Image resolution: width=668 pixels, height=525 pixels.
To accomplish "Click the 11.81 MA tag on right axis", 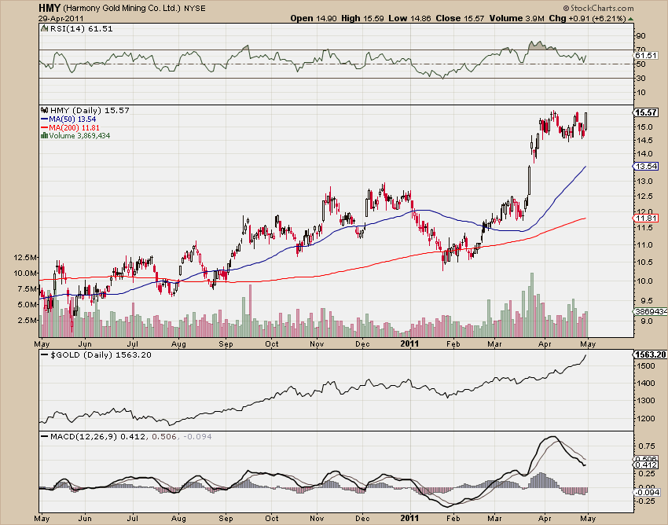I will [646, 218].
